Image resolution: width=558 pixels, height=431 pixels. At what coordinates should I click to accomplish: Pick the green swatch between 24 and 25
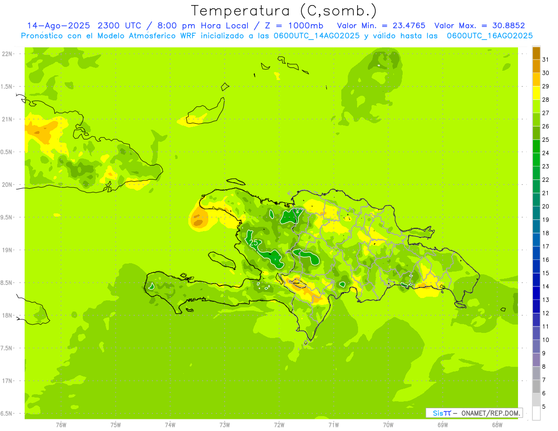point(536,146)
